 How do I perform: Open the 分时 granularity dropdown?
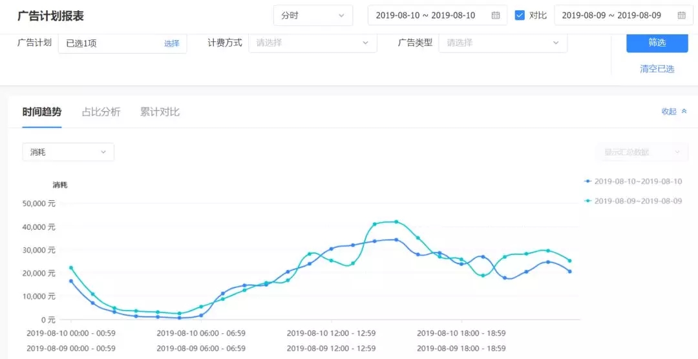click(313, 15)
